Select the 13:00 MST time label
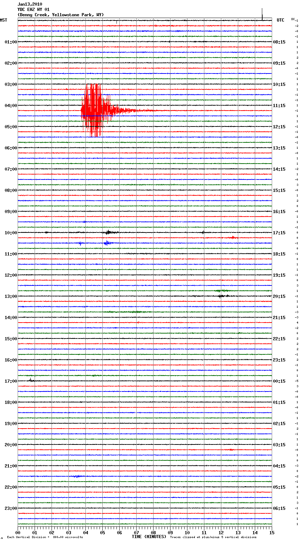Image resolution: width=300 pixels, height=542 pixels. coord(11,296)
